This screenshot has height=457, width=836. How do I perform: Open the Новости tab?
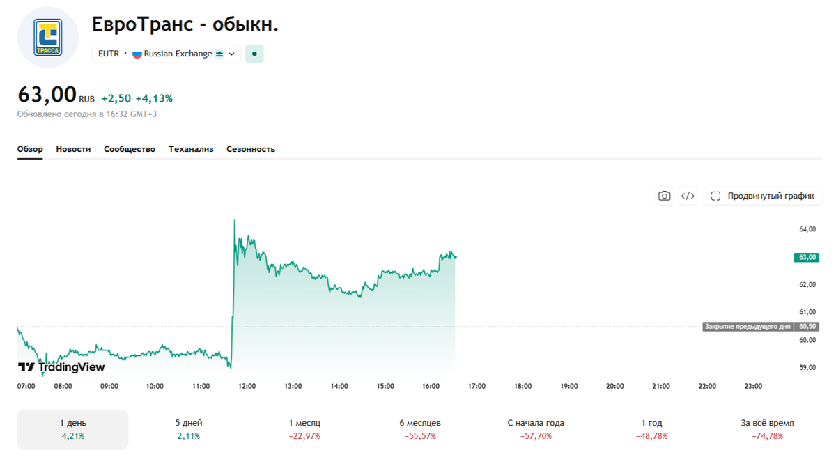(73, 149)
